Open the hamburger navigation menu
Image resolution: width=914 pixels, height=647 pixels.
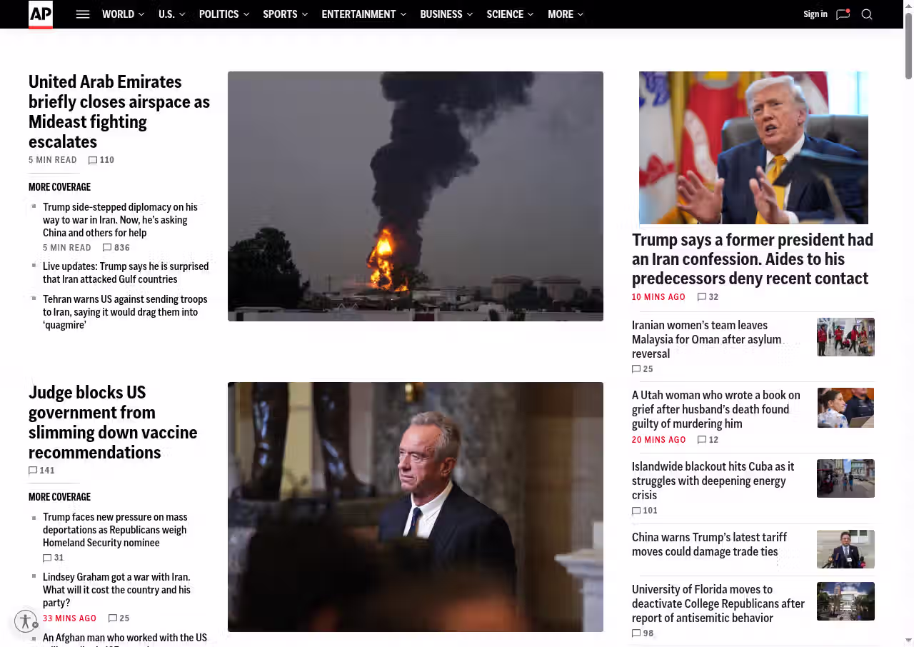pyautogui.click(x=83, y=14)
